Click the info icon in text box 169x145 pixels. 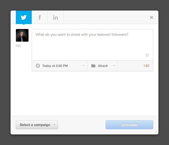(147, 55)
